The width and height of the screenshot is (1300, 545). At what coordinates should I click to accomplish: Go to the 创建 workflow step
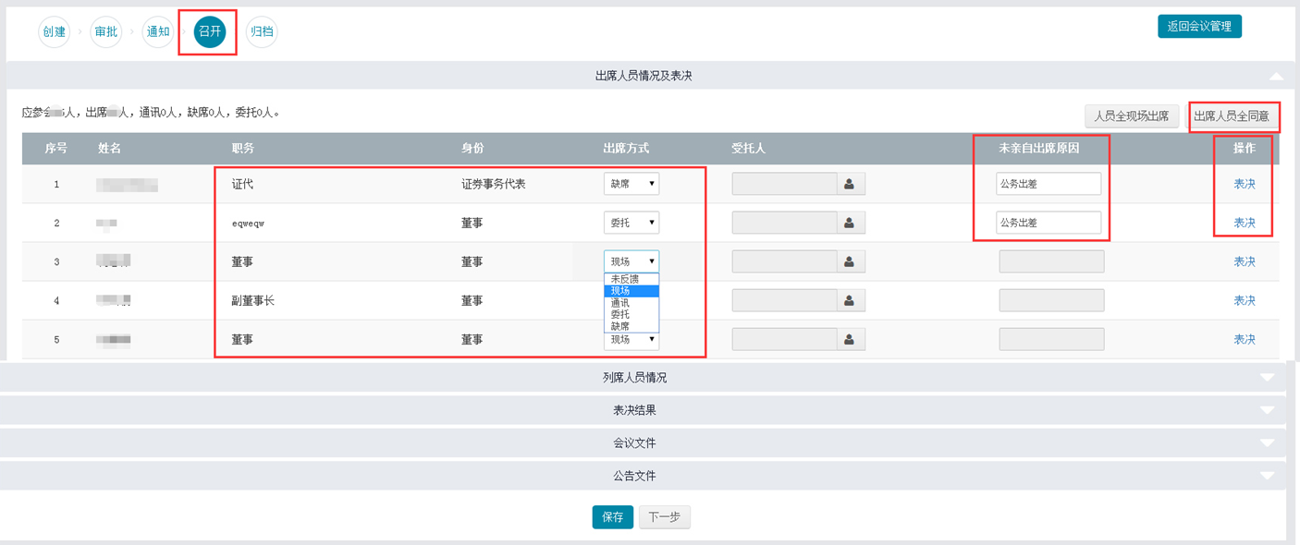[x=55, y=32]
